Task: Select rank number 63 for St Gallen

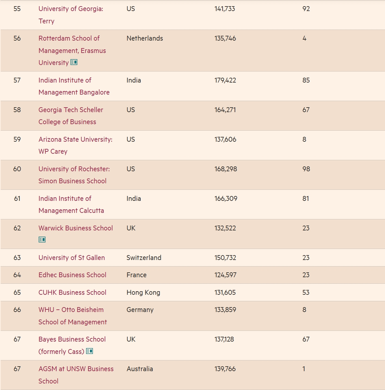Action: [17, 258]
